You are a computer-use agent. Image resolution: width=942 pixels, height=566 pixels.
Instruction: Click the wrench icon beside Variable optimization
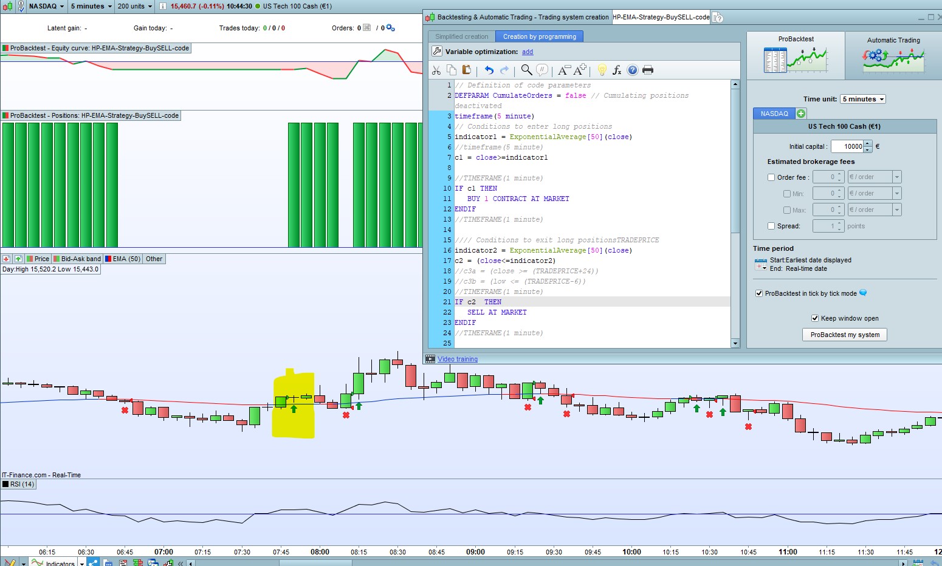(x=437, y=52)
